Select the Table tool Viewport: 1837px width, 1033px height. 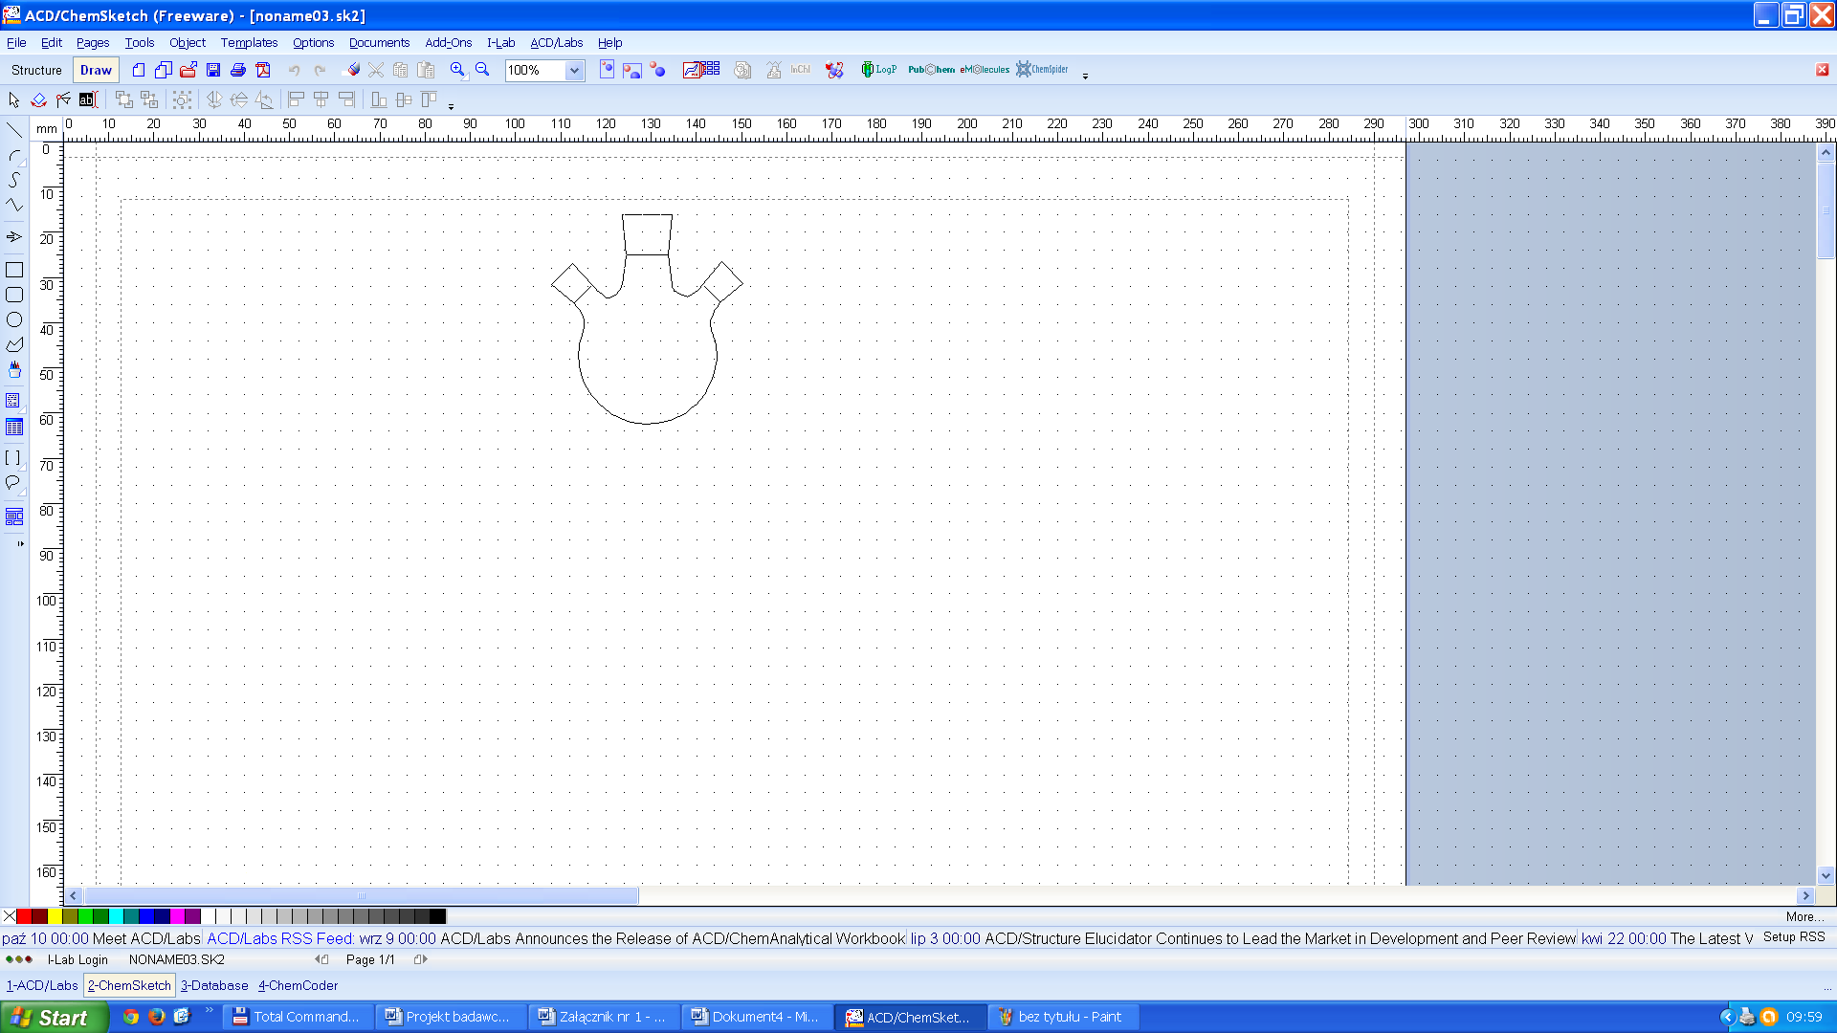click(x=14, y=427)
